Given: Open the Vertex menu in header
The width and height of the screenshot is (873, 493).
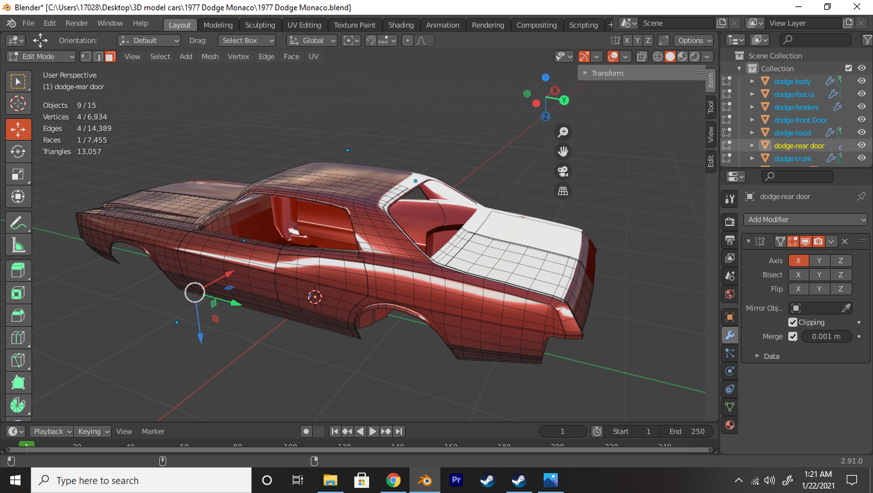Looking at the screenshot, I should (x=238, y=56).
